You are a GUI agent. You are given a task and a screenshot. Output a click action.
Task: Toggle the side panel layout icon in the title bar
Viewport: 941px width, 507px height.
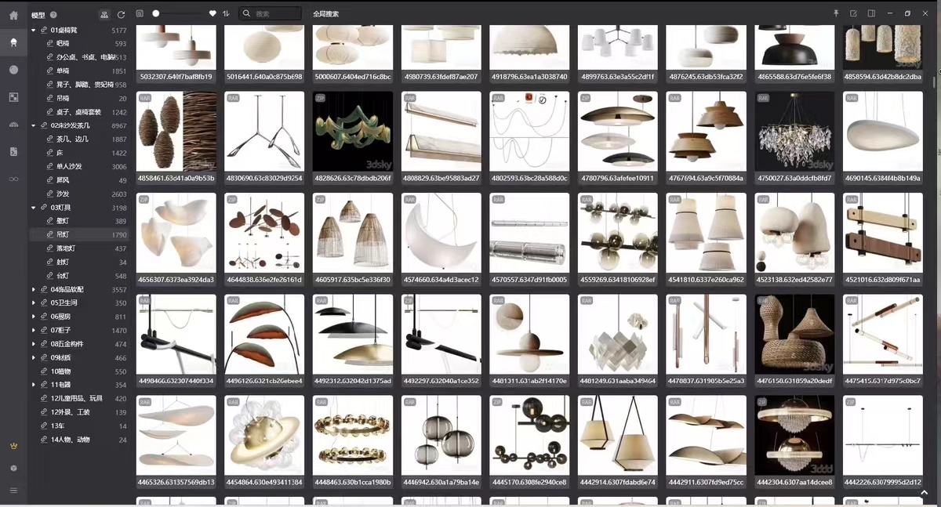click(x=871, y=13)
